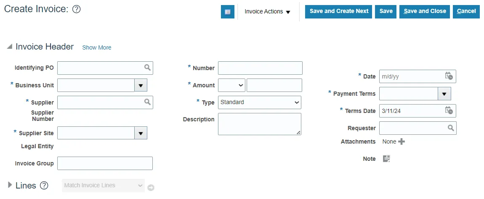Screen dimensions: 484x199
Task: Click the Show More link
Action: (x=97, y=47)
